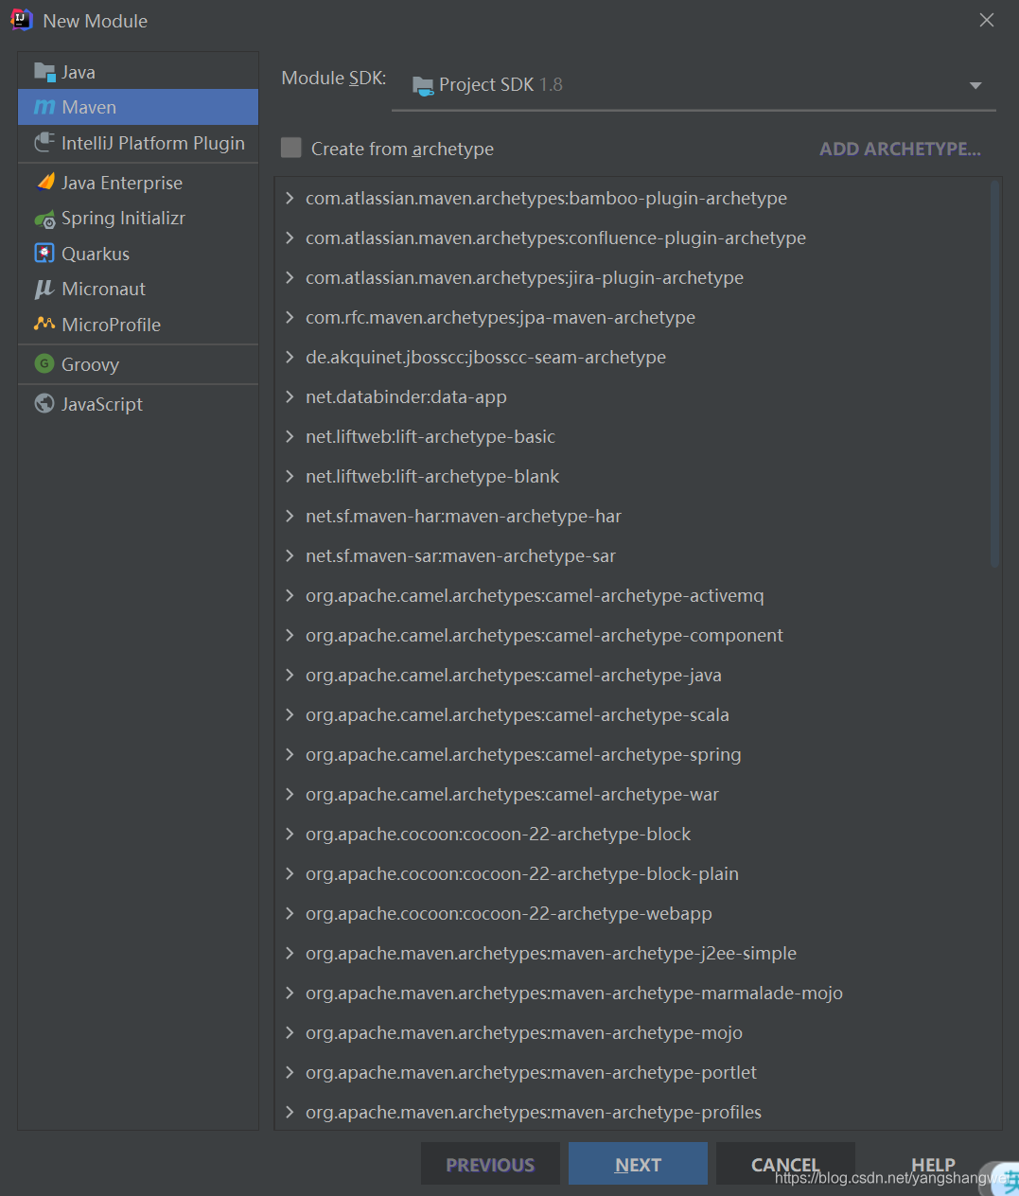Click the Quarkus icon
Screen dimensions: 1019x1196
[x=44, y=254]
